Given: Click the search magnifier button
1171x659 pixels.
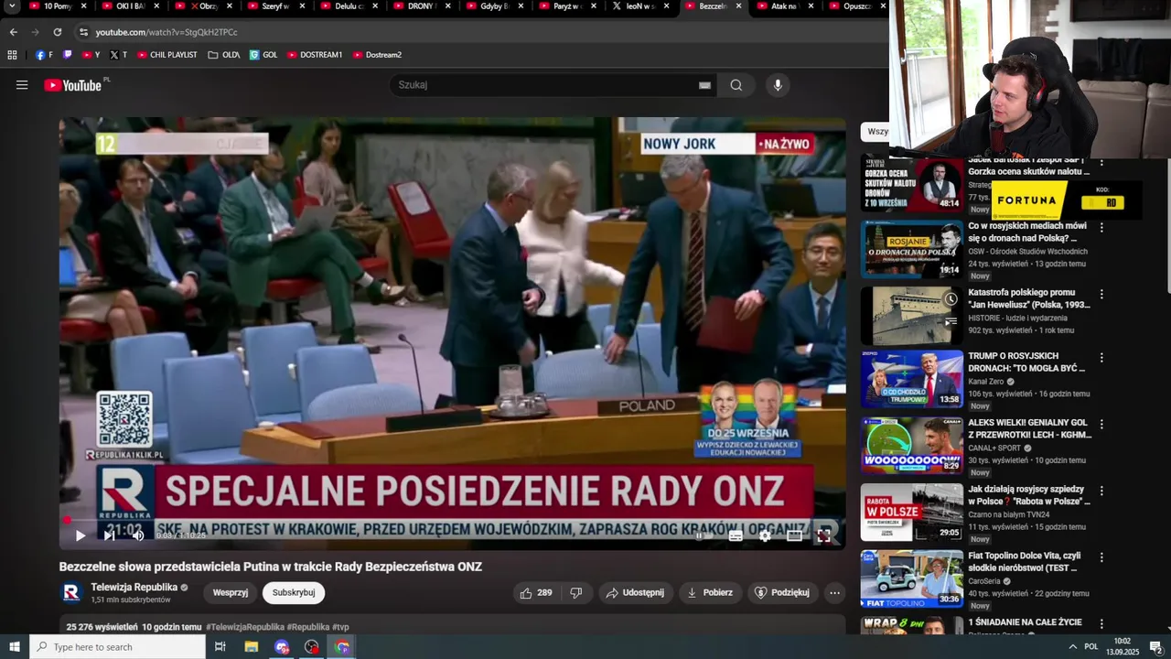Looking at the screenshot, I should point(736,85).
